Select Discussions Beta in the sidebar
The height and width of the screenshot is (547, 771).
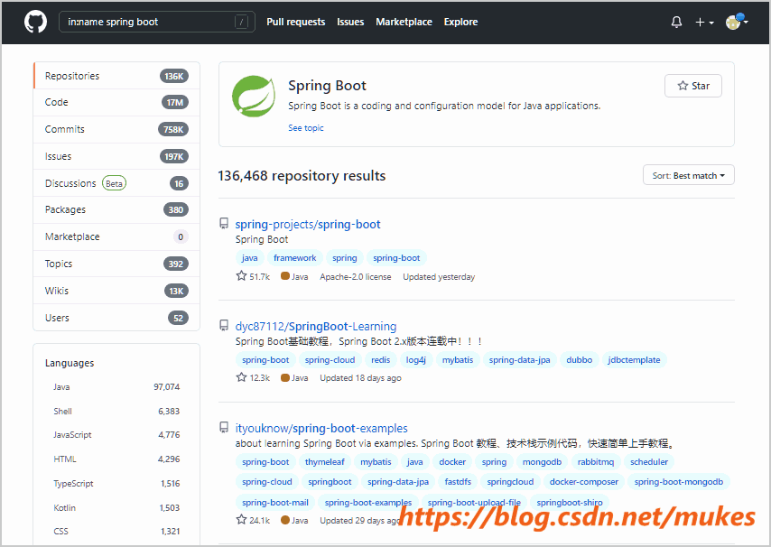[x=116, y=183]
